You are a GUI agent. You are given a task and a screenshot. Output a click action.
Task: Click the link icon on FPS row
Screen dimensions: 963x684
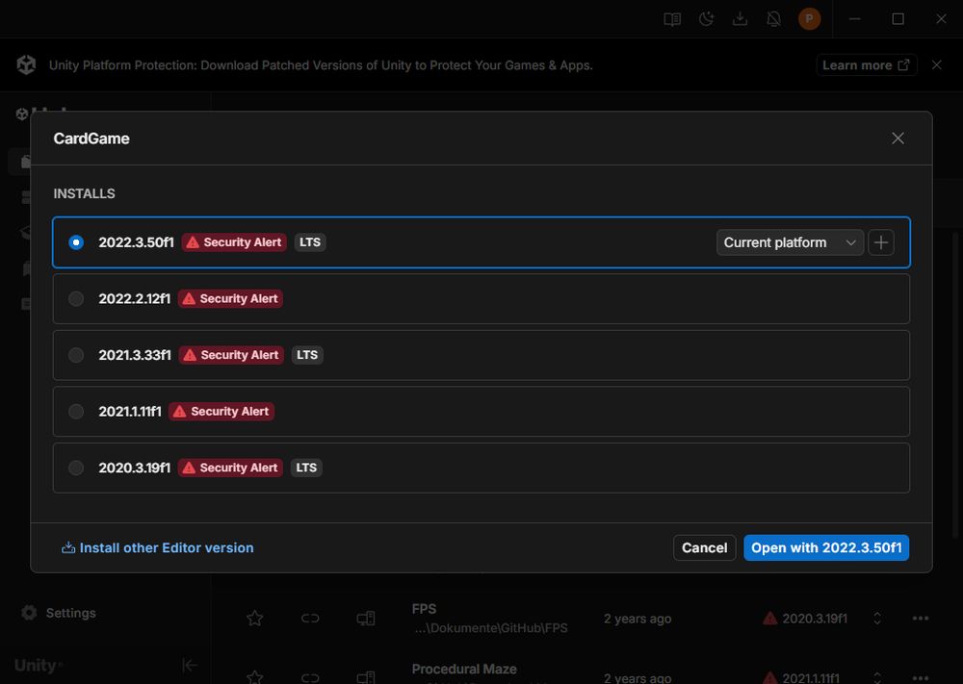pyautogui.click(x=310, y=619)
